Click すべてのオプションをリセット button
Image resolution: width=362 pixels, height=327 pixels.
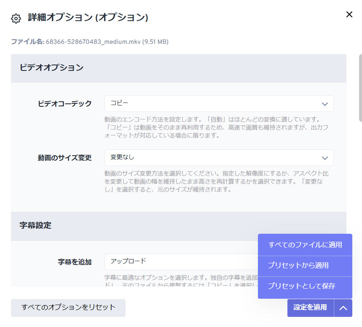[68, 308]
